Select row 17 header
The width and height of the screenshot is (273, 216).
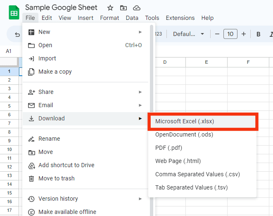(x=9, y=211)
